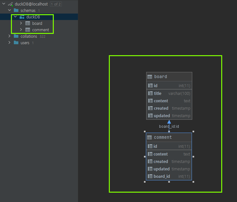Screen dimensions: 237x202
Task: Click the comment table icon in tree
Action: (x=28, y=30)
